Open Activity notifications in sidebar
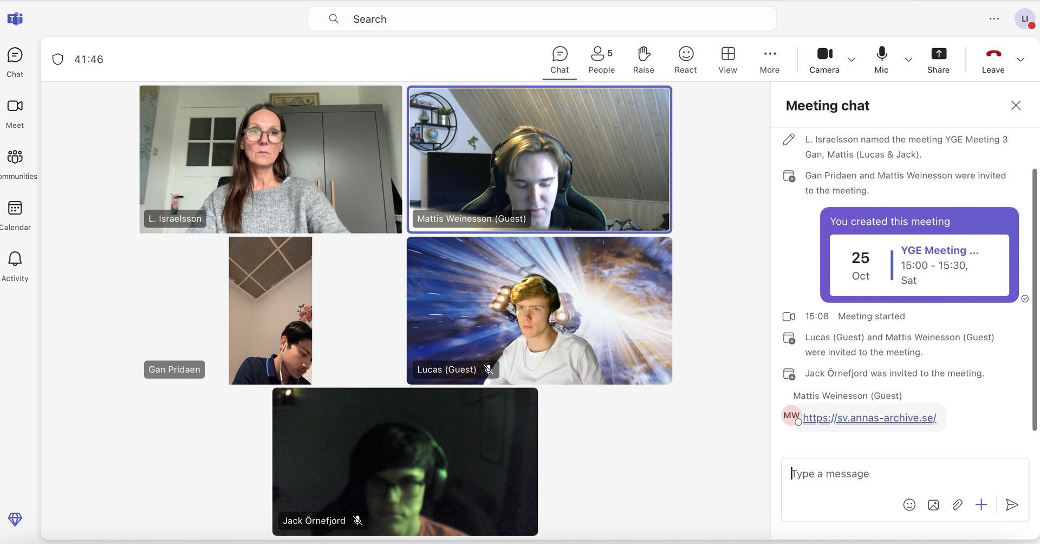 (x=15, y=266)
